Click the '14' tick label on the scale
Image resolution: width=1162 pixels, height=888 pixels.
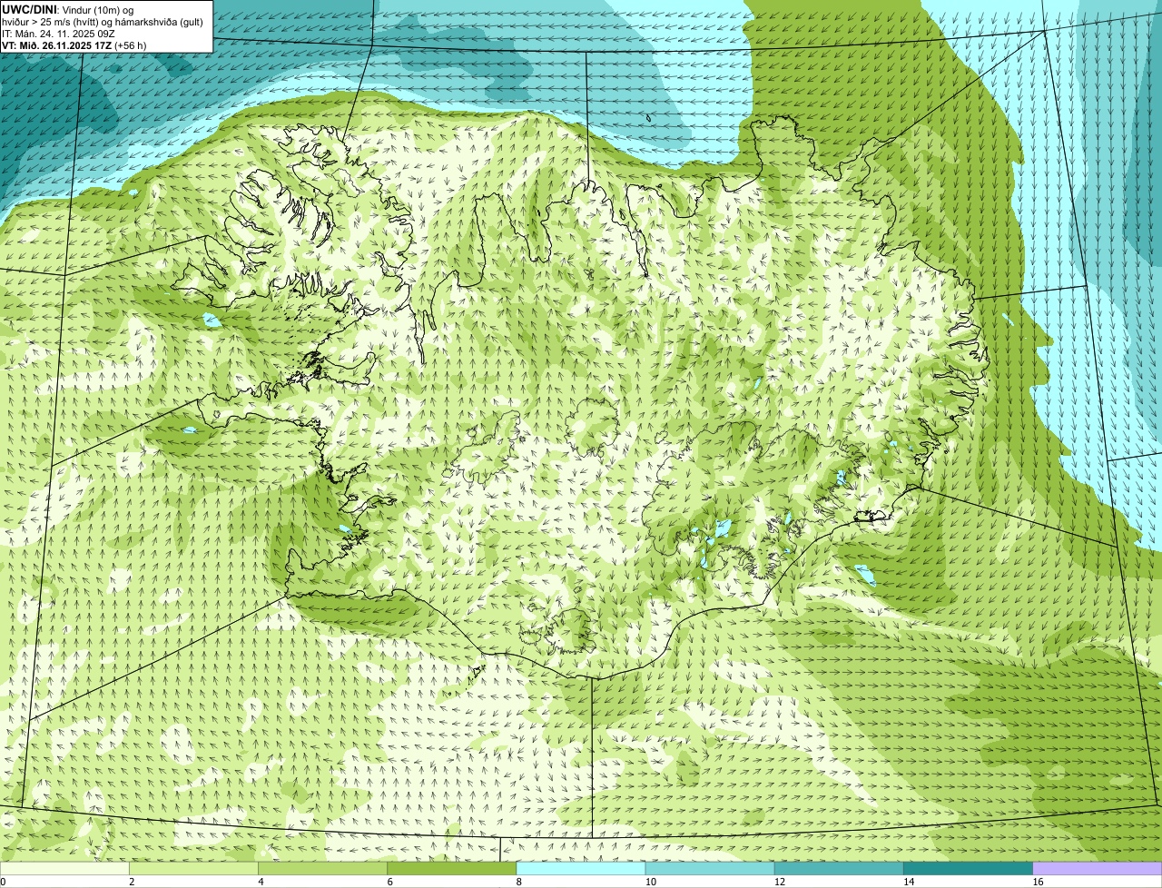(x=908, y=882)
